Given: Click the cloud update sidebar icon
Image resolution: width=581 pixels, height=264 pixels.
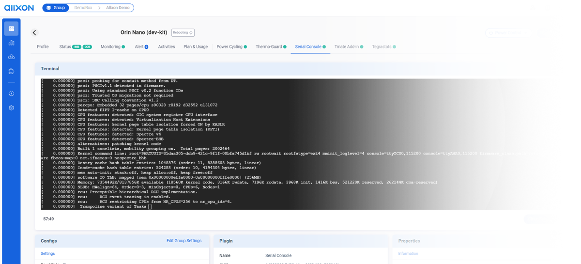Looking at the screenshot, I should (11, 57).
